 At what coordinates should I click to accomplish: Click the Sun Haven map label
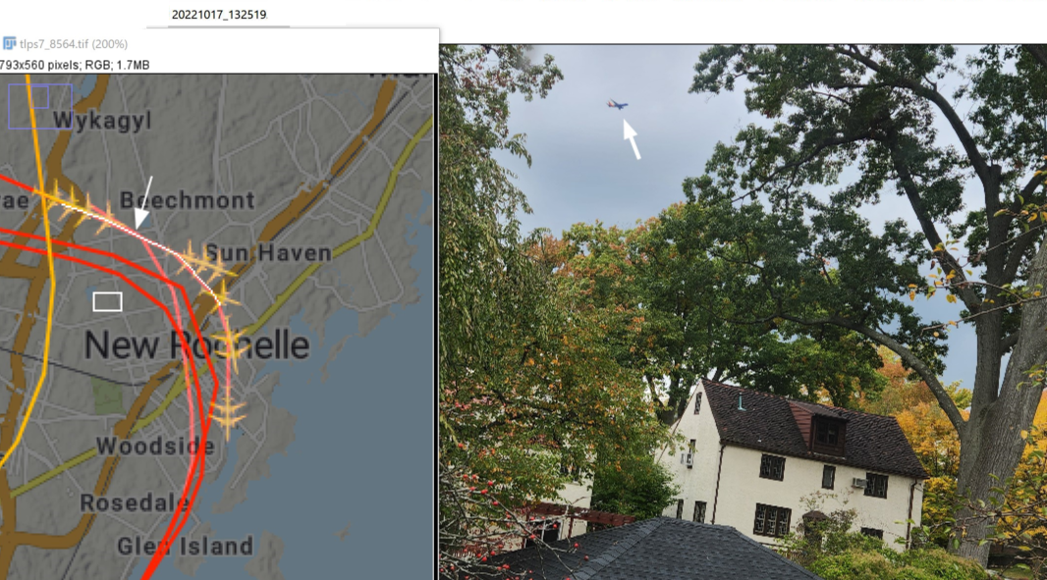tap(268, 253)
